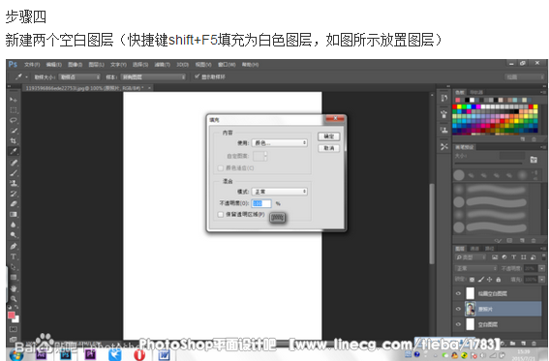Select the Crop tool
The image size is (549, 361).
coord(14,141)
